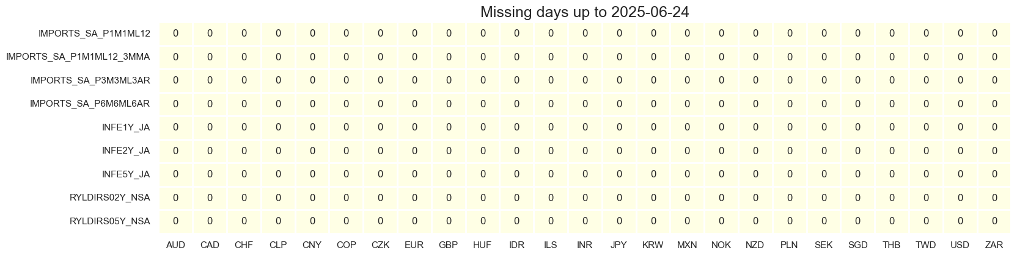Image resolution: width=1017 pixels, height=256 pixels.
Task: Click the IMPORTS_SA_P3M3ML3AR cell under MXN
Action: (x=687, y=80)
